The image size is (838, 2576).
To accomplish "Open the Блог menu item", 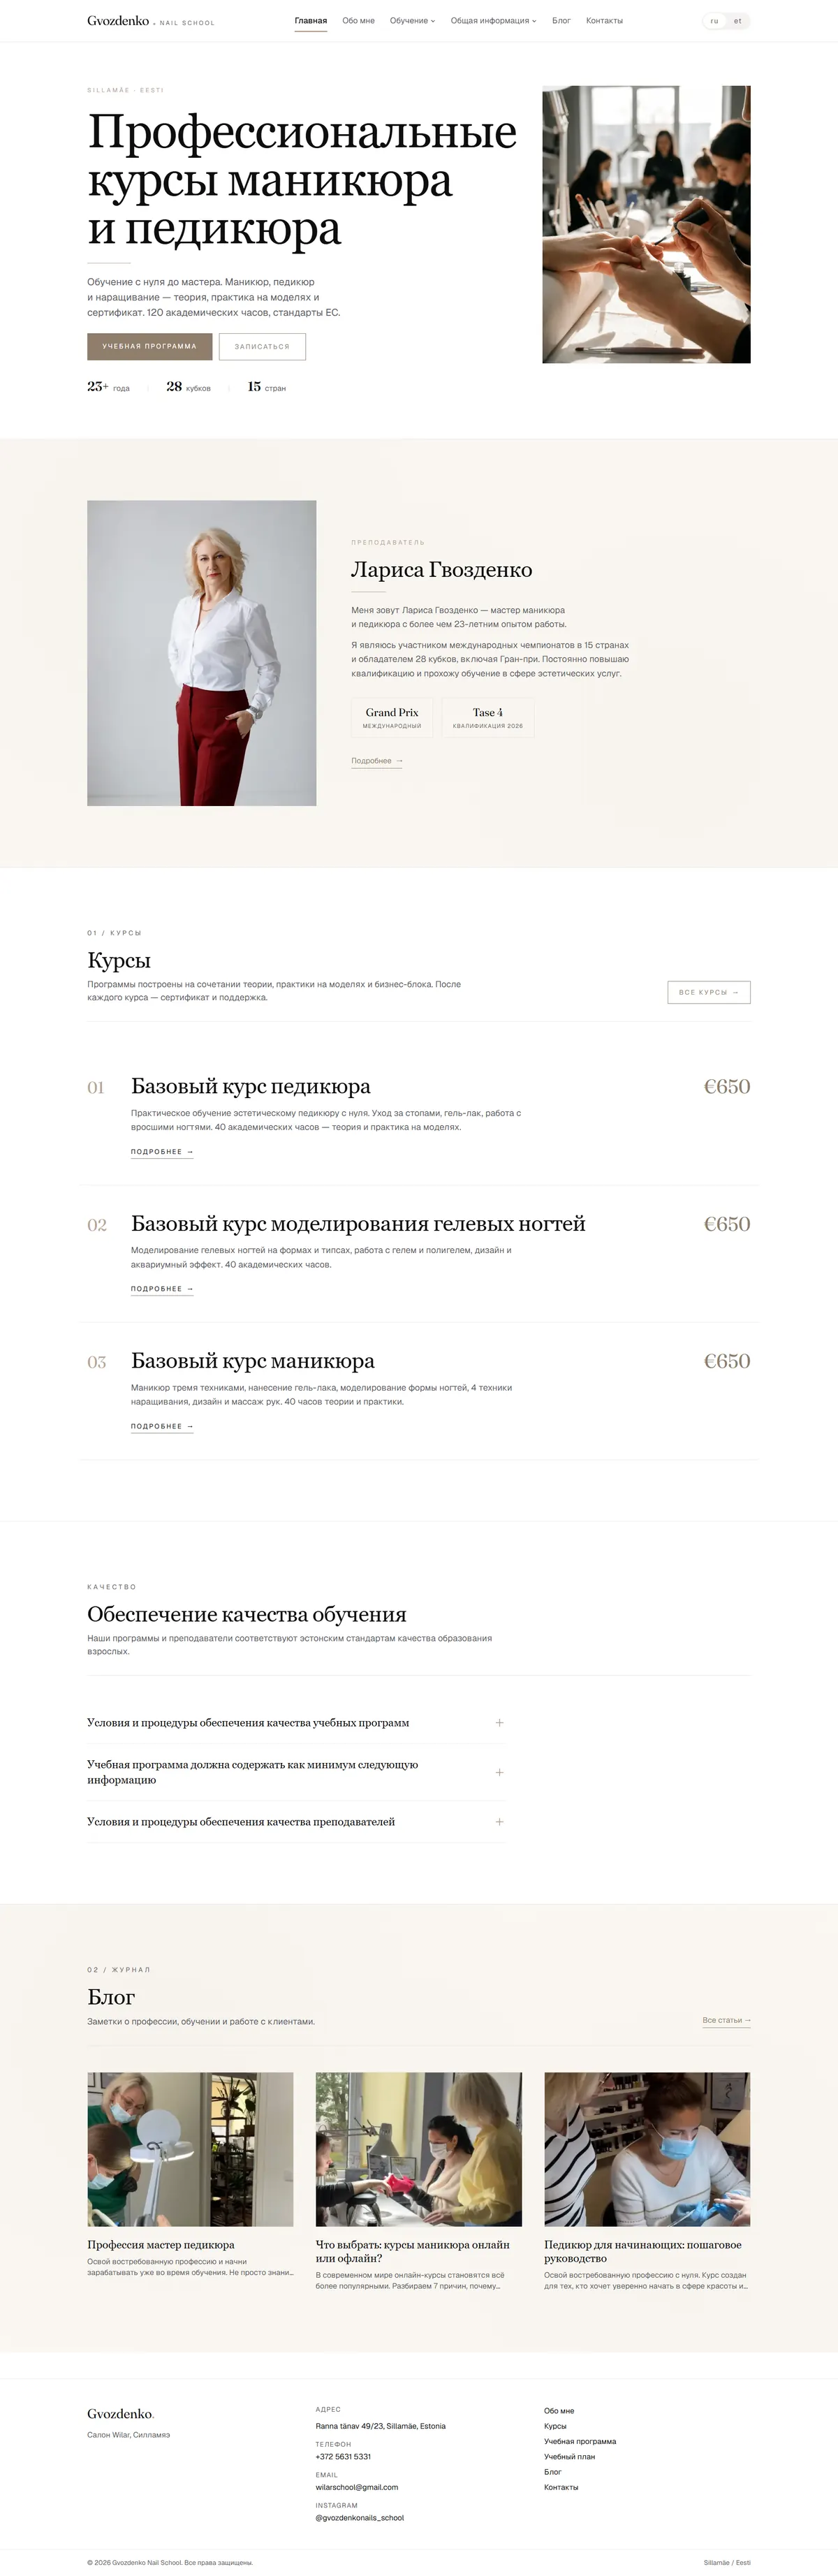I will coord(561,21).
